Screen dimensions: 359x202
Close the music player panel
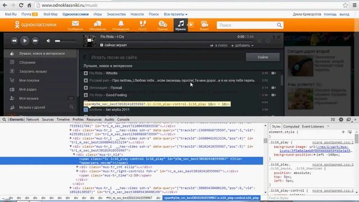tap(279, 37)
